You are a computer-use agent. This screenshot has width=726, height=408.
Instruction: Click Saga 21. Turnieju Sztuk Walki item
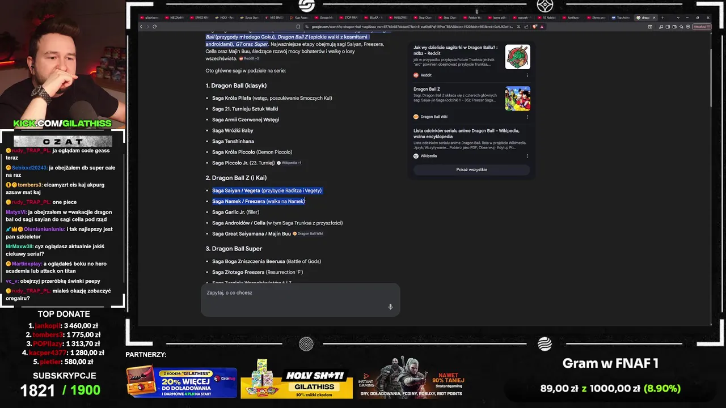245,109
